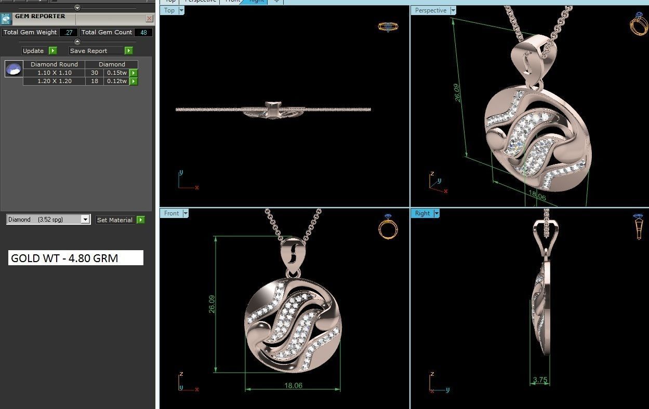Click the Front viewport title label
Screen dimensions: 649x409
[x=171, y=213]
